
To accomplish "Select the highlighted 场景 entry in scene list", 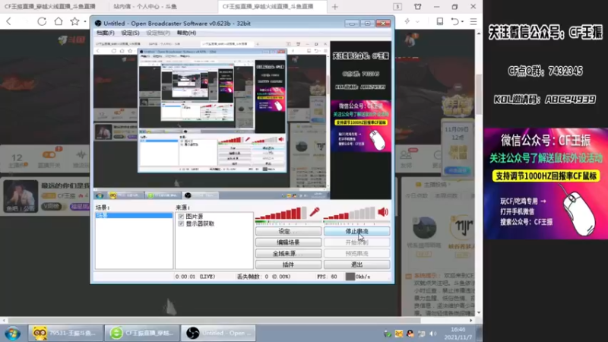I will pyautogui.click(x=134, y=215).
